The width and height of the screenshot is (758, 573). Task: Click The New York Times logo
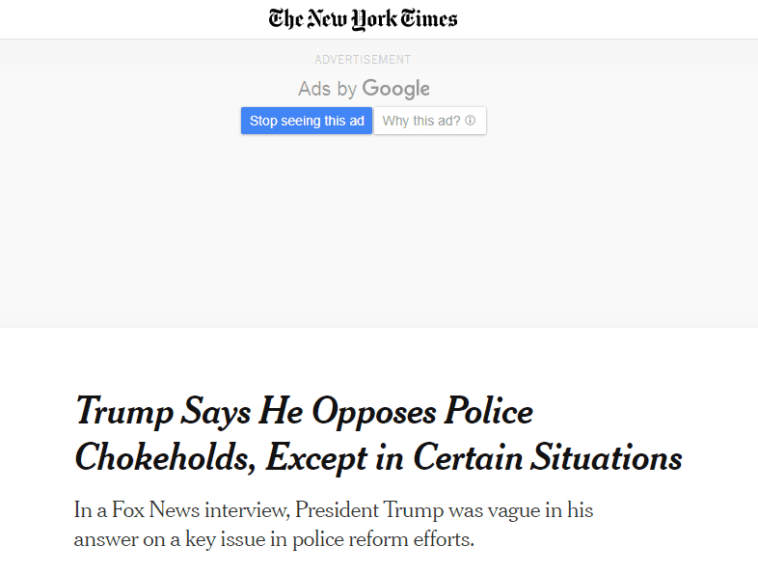363,19
